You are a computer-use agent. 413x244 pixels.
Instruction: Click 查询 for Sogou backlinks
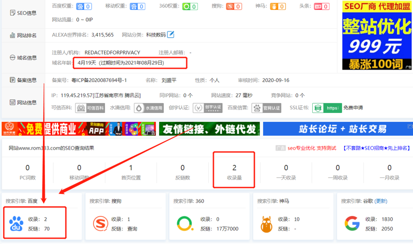pyautogui.click(x=132, y=229)
